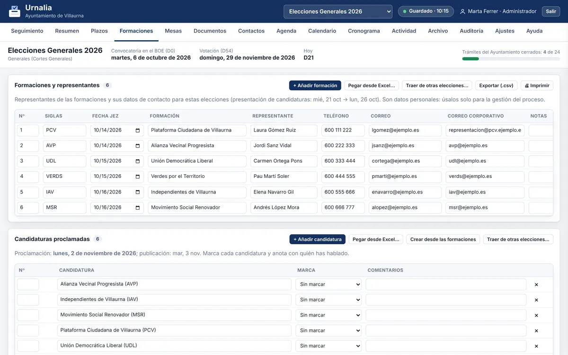Click Traer de otras elecciones for candidaturas

tap(518, 240)
